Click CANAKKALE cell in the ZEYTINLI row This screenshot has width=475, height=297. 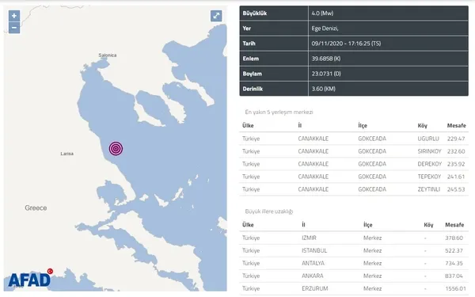313,189
